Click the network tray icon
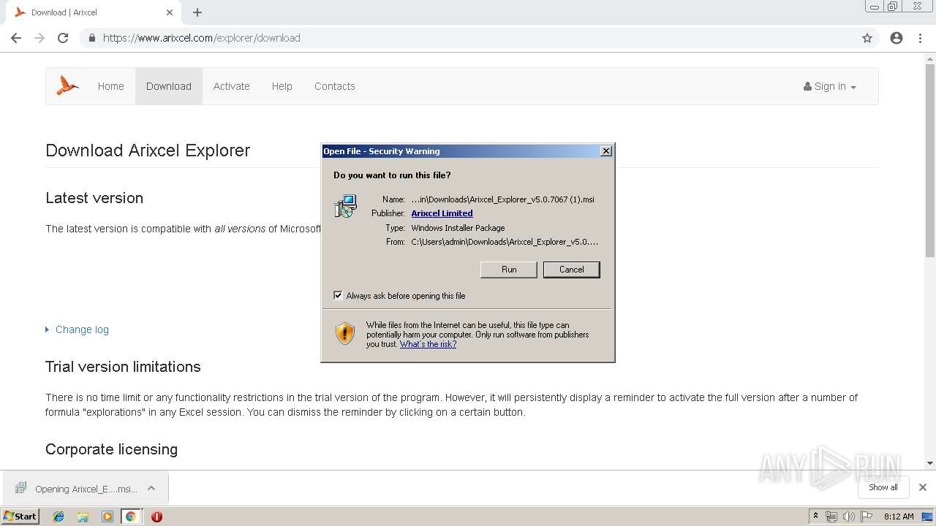Viewport: 936px width, 526px height. 831,517
